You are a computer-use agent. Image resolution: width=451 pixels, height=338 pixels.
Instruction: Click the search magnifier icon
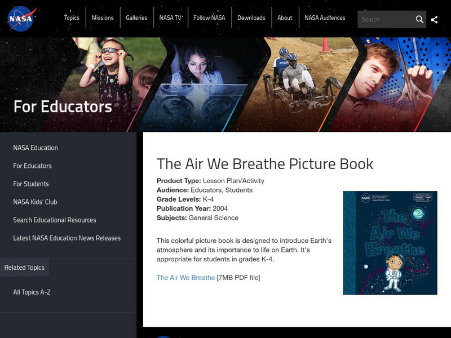pos(420,19)
